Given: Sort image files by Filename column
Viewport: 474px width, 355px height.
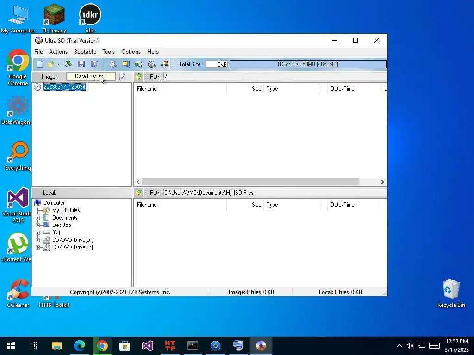Looking at the screenshot, I should click(x=181, y=89).
